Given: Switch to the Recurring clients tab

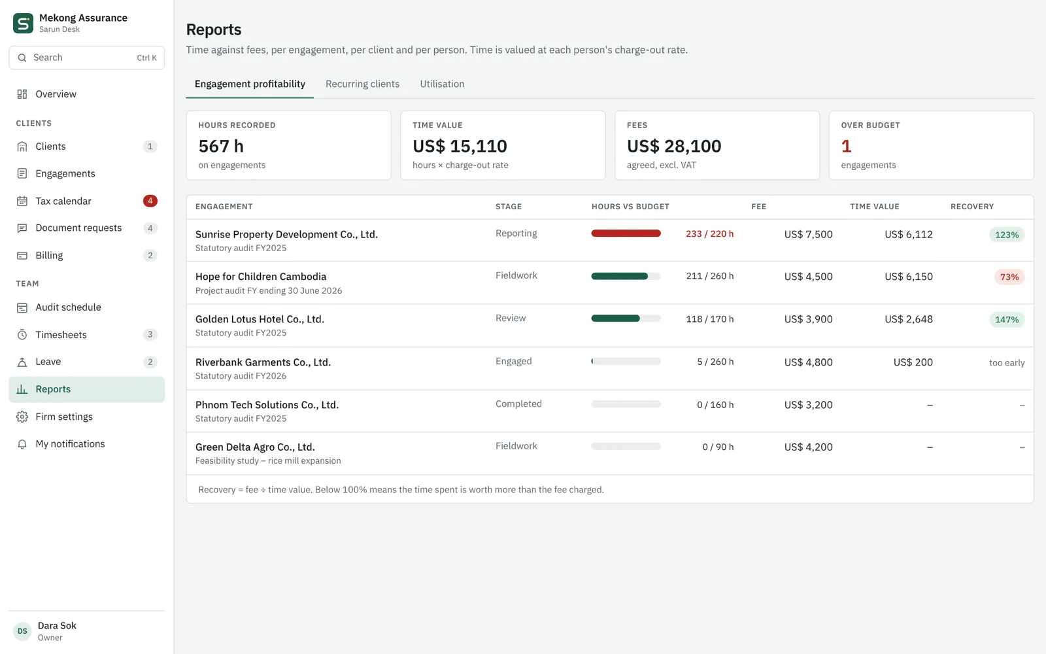Looking at the screenshot, I should 362,84.
